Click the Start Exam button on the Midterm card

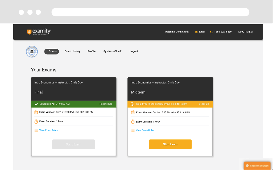coord(170,144)
